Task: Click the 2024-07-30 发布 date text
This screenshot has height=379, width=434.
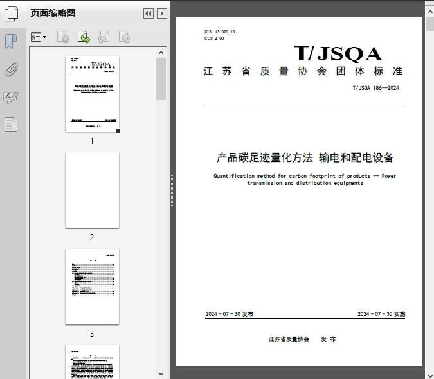Action: 229,314
